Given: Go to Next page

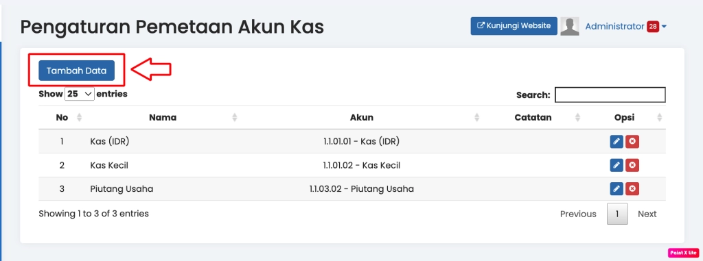Looking at the screenshot, I should [647, 214].
